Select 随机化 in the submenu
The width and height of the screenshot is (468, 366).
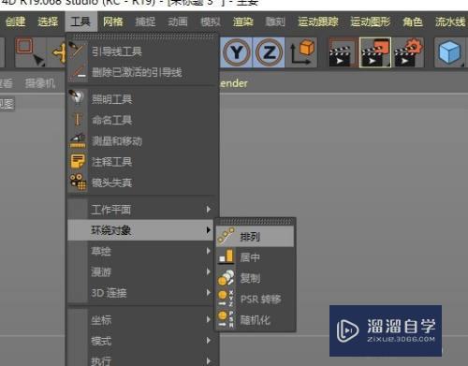click(x=255, y=320)
